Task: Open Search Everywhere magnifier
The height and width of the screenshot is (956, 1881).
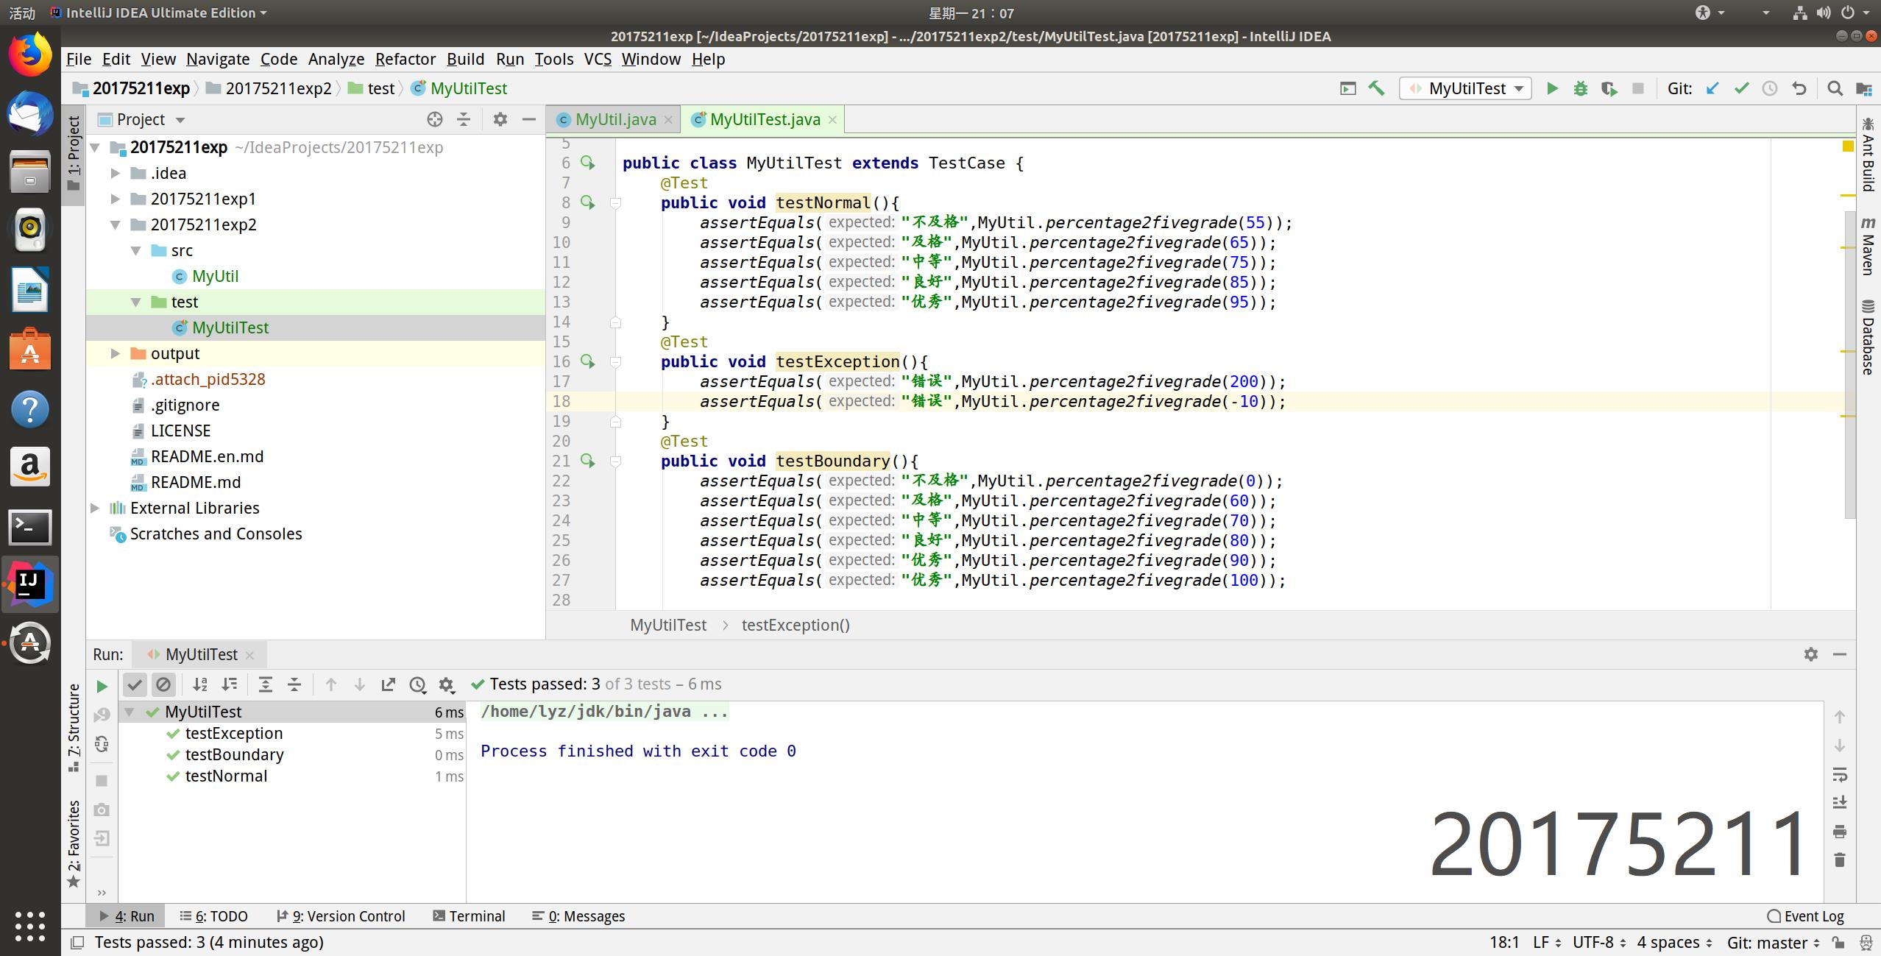Action: pyautogui.click(x=1835, y=89)
